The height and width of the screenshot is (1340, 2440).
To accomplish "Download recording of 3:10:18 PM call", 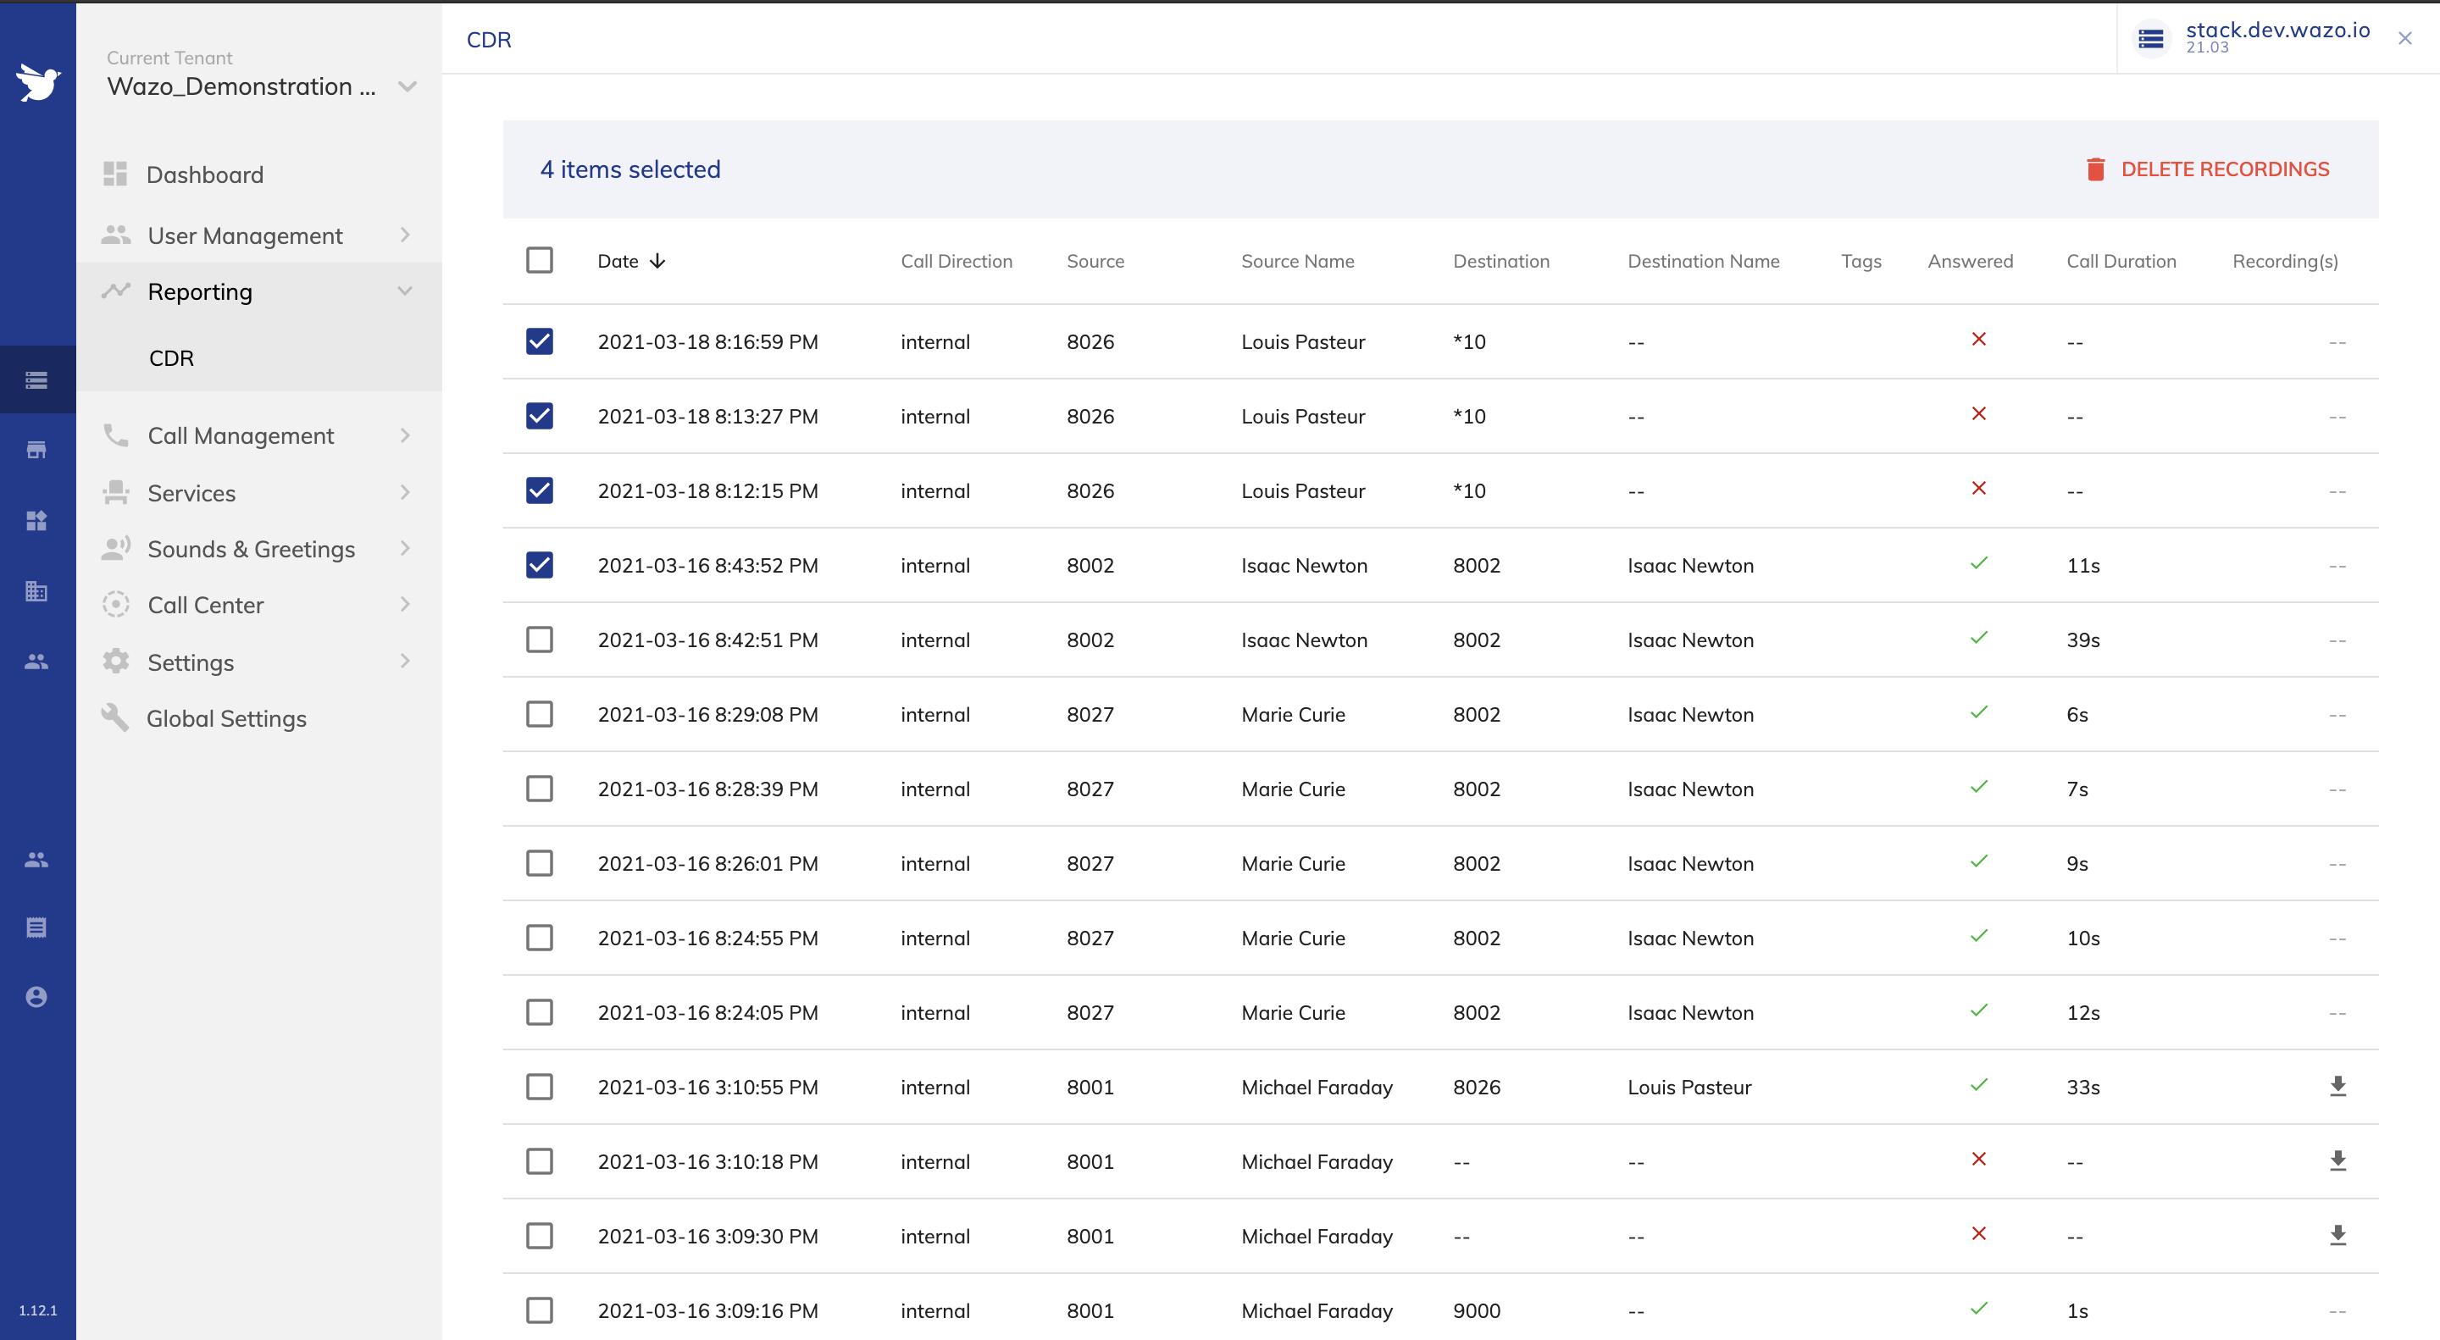I will pyautogui.click(x=2337, y=1161).
